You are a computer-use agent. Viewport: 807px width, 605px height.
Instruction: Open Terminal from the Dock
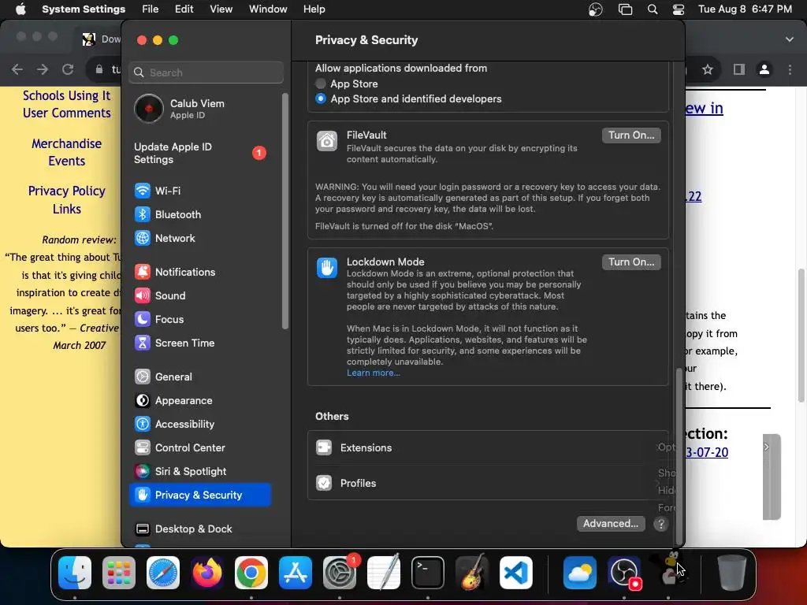[428, 573]
